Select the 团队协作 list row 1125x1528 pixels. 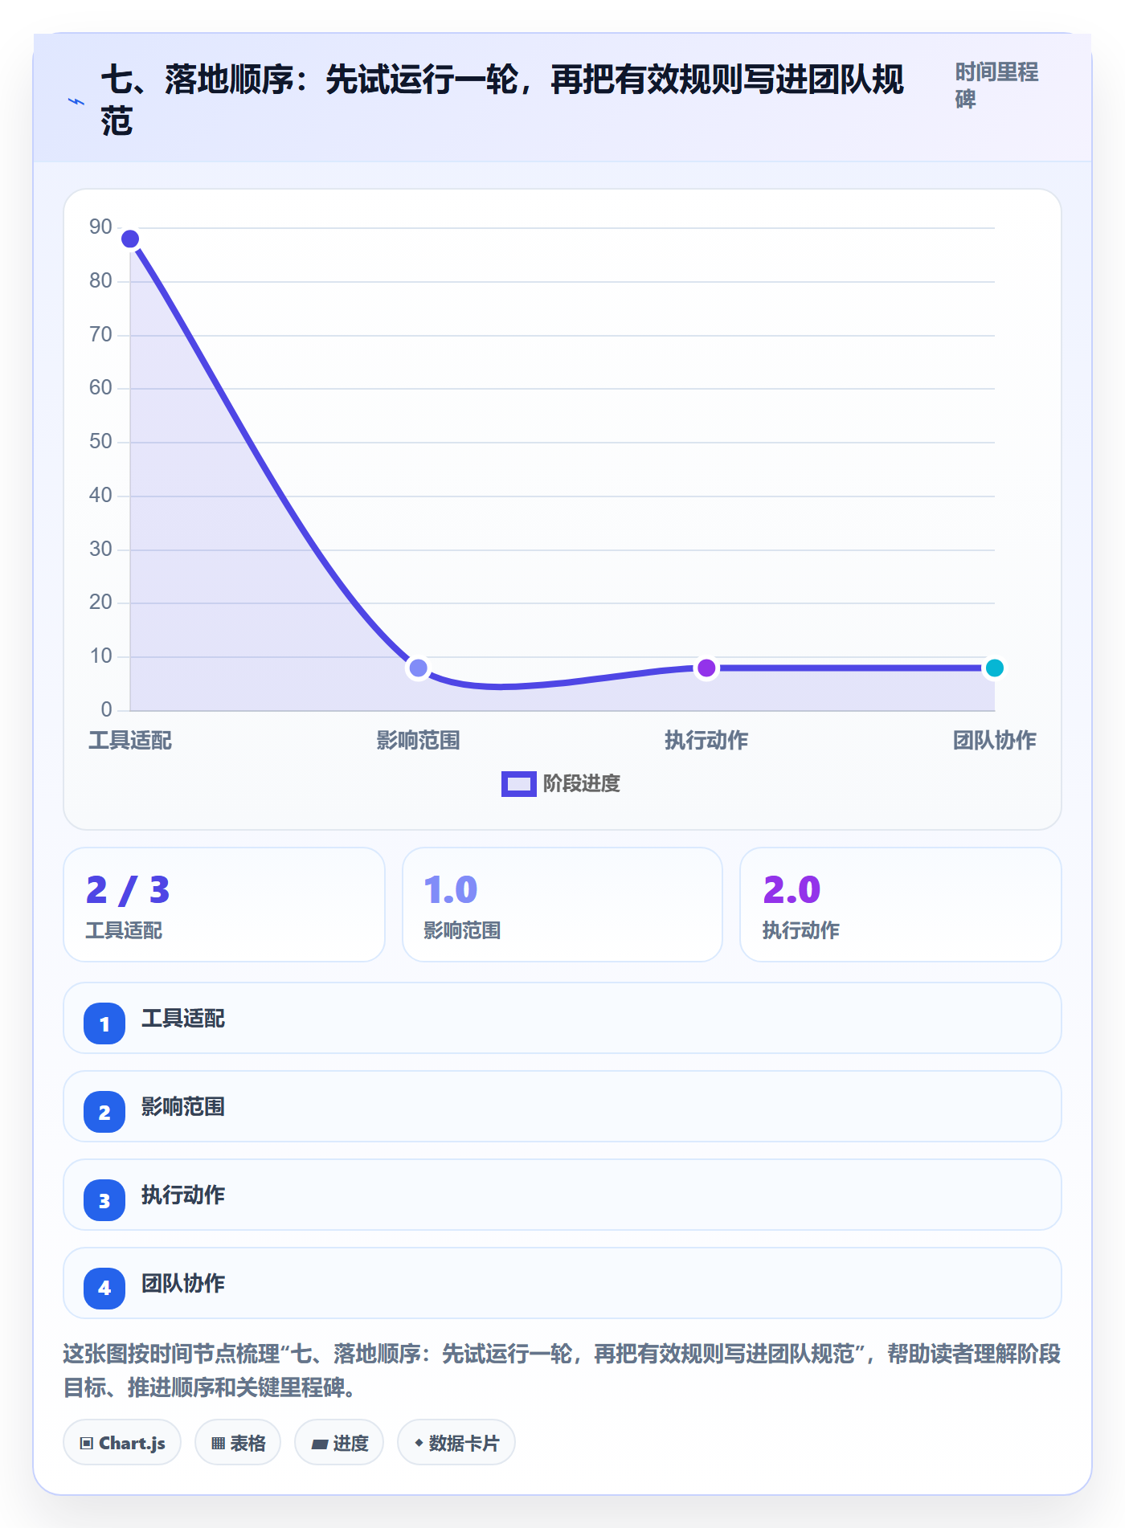tap(562, 1283)
